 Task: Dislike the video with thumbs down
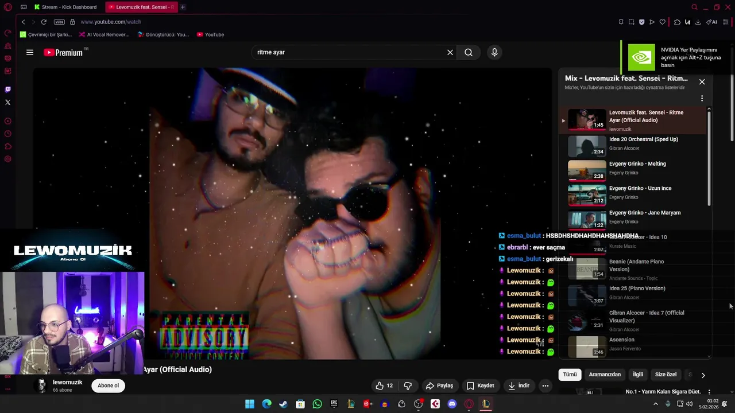pos(408,386)
